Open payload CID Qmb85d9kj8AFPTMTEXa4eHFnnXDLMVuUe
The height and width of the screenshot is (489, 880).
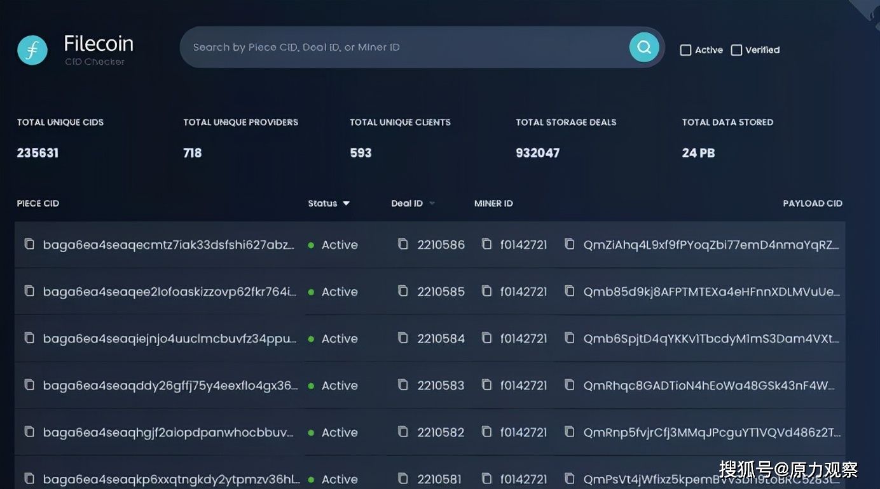(x=712, y=292)
